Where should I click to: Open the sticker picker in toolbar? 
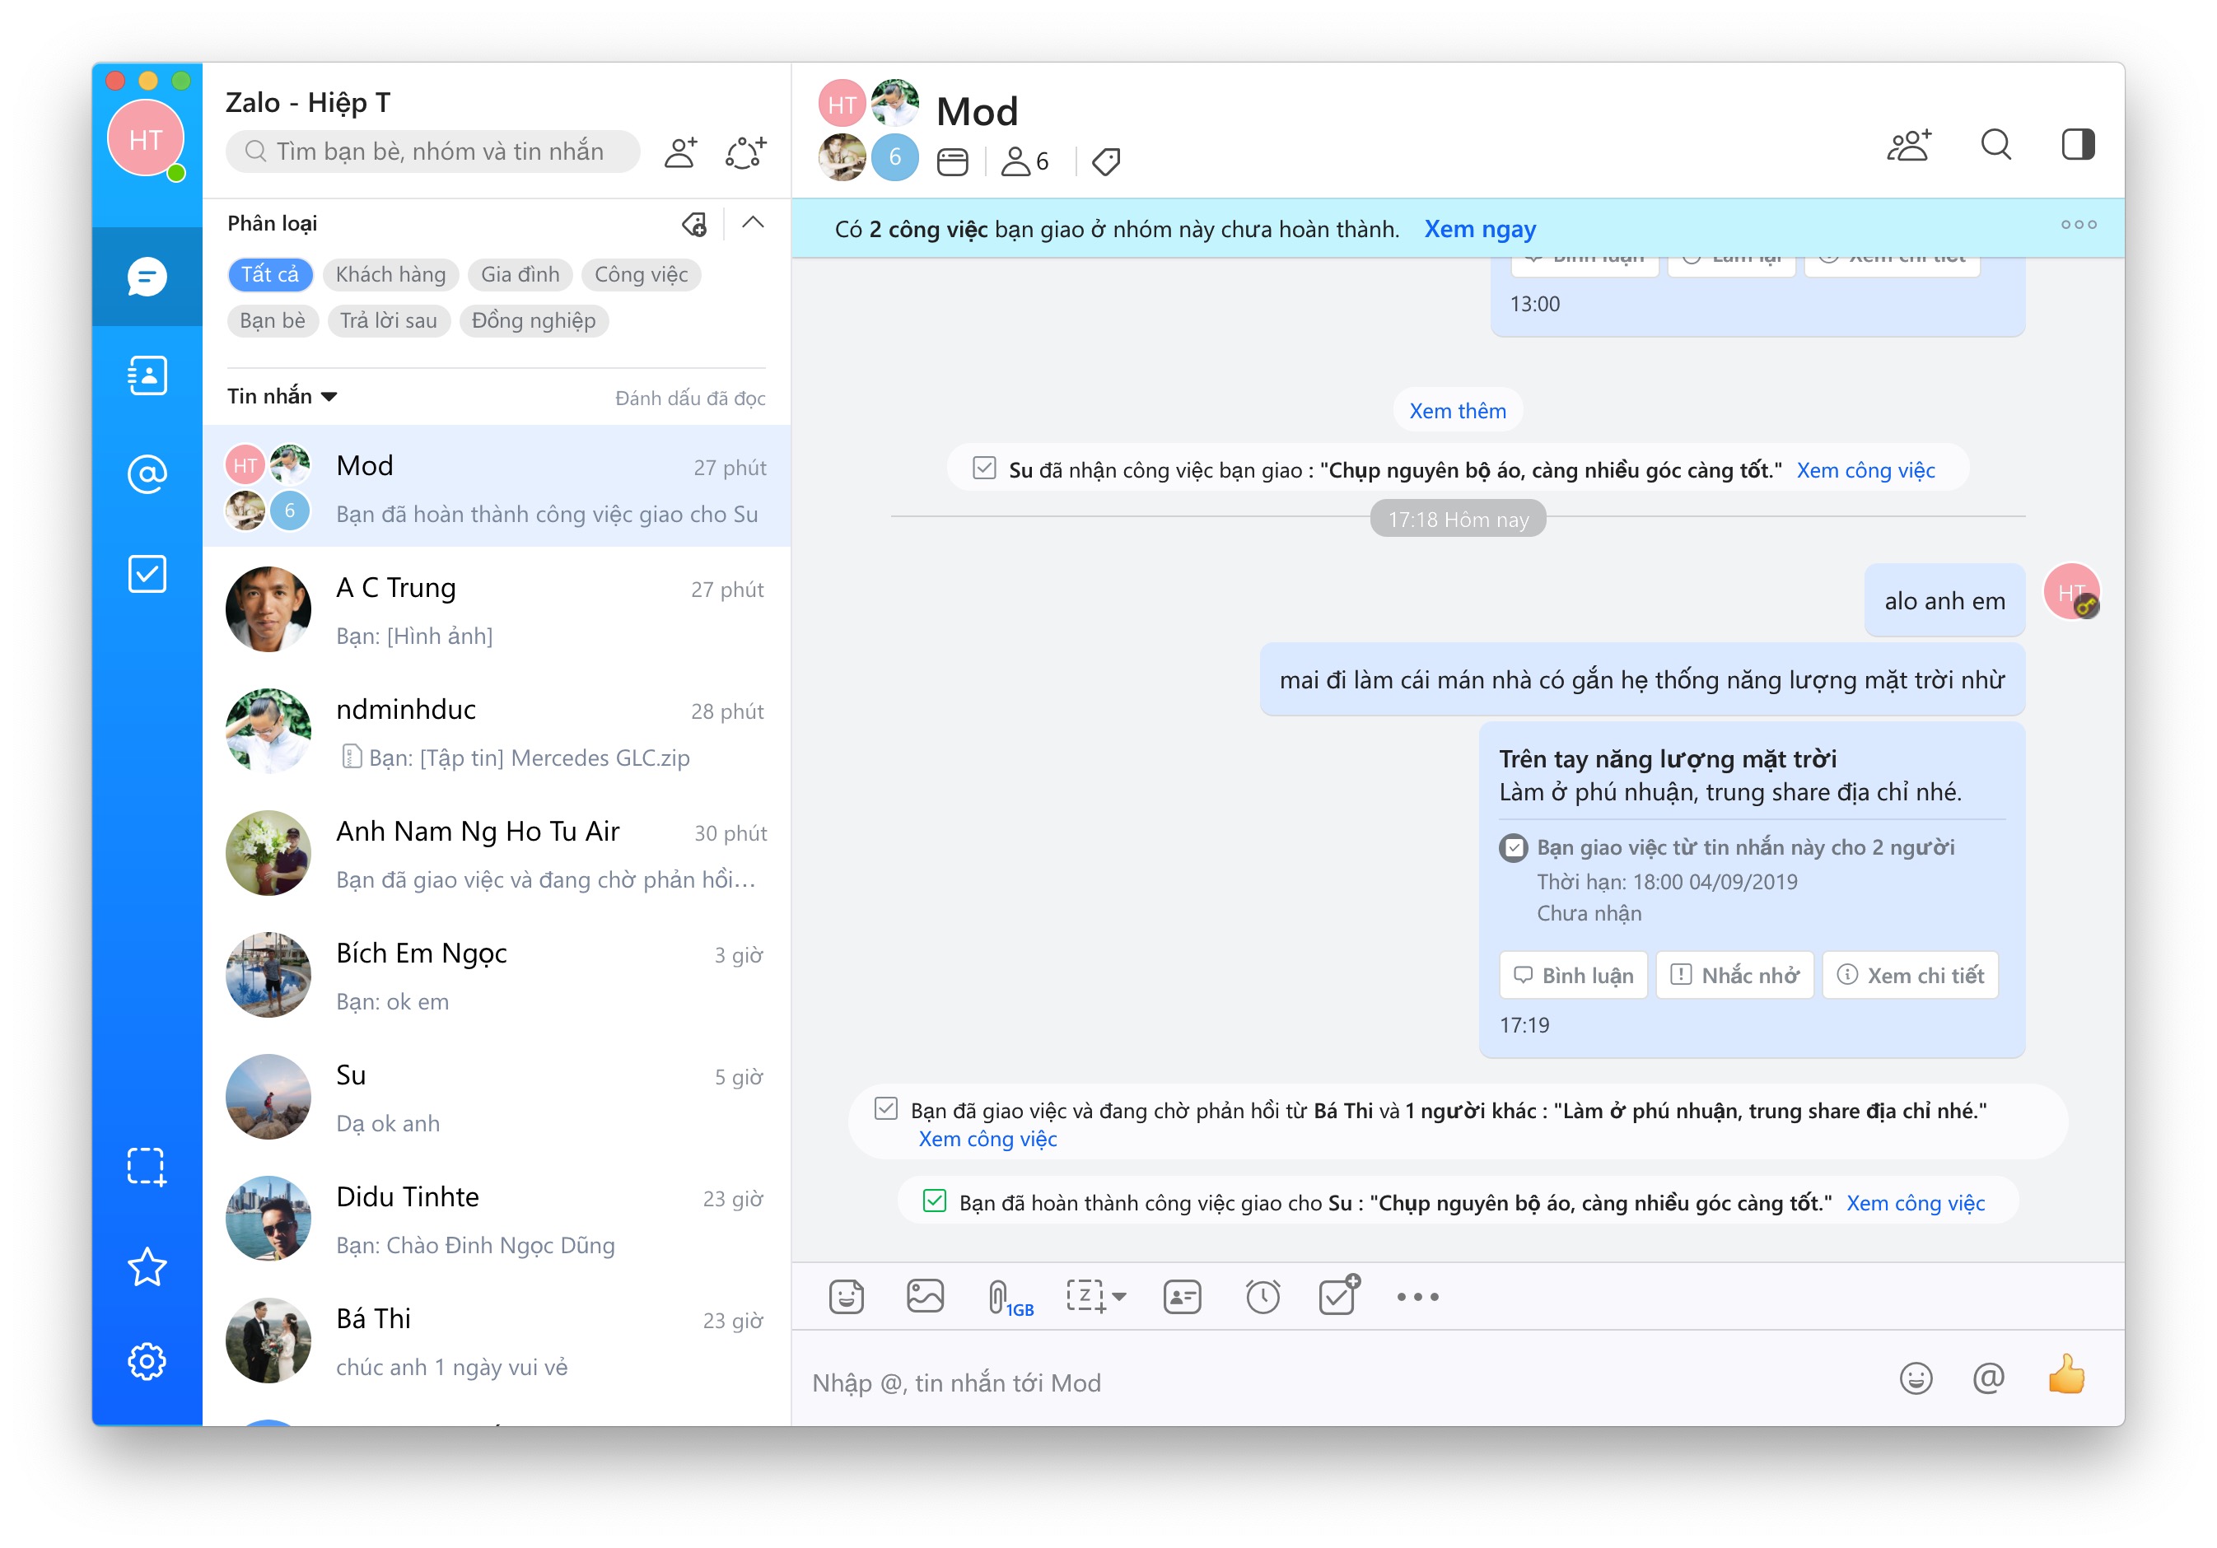point(846,1296)
